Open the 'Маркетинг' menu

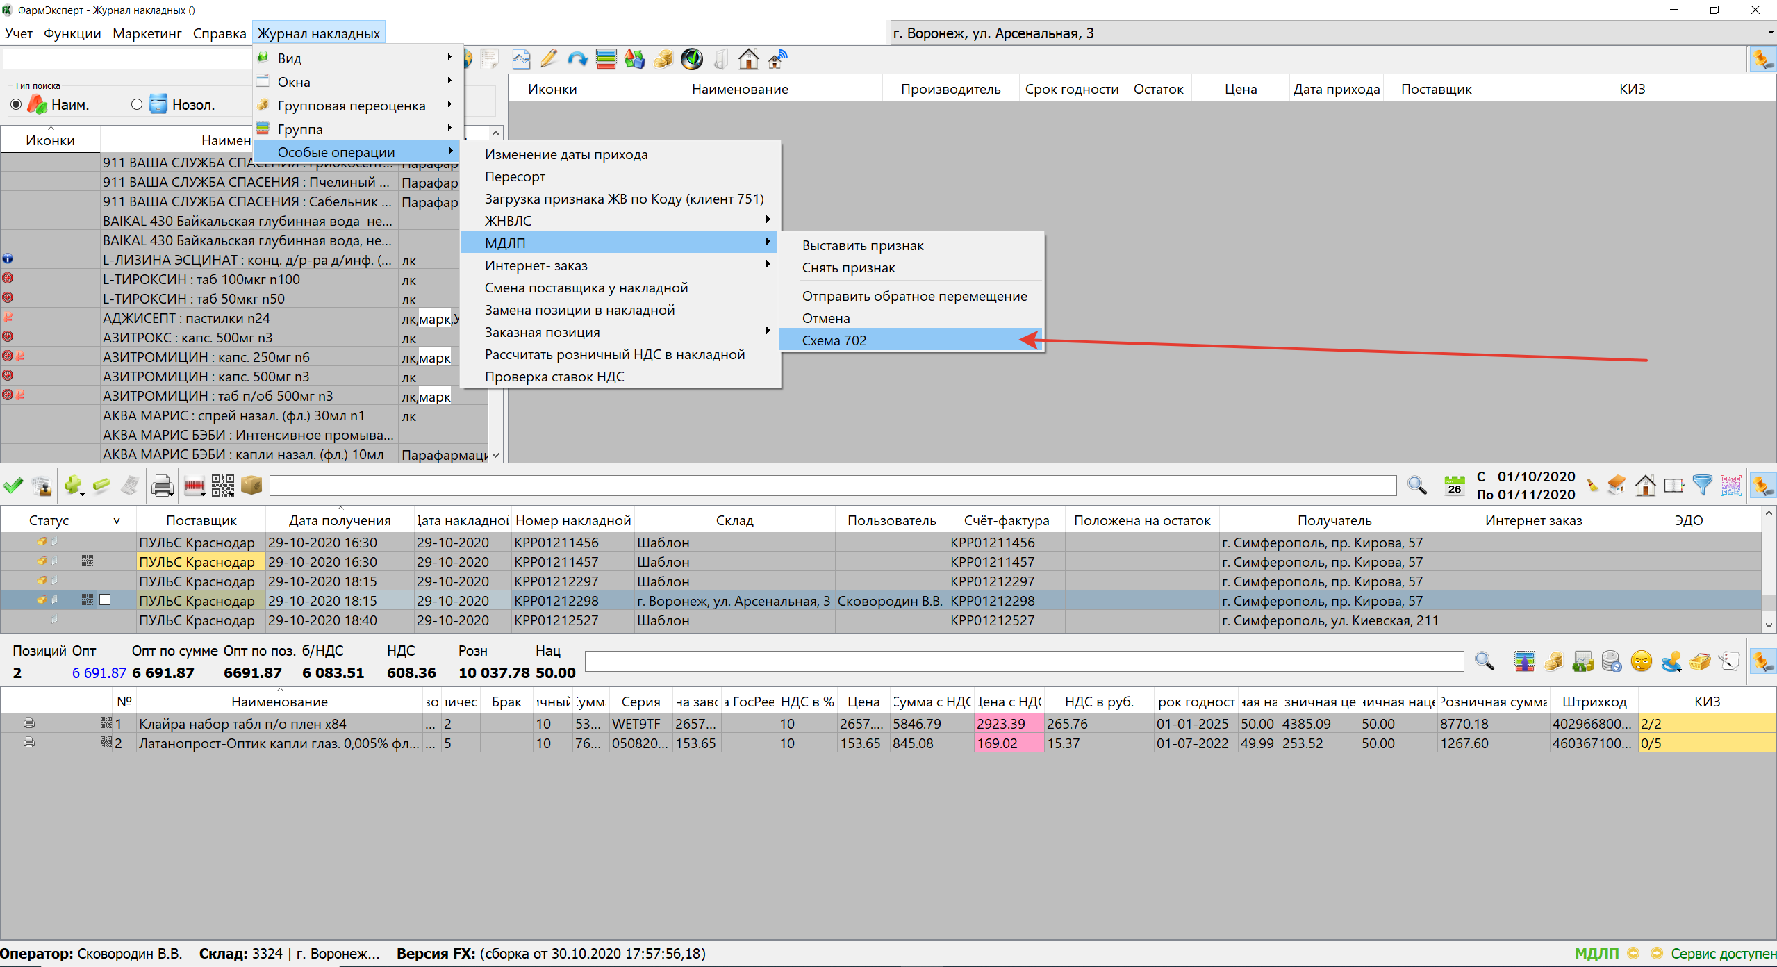click(147, 33)
